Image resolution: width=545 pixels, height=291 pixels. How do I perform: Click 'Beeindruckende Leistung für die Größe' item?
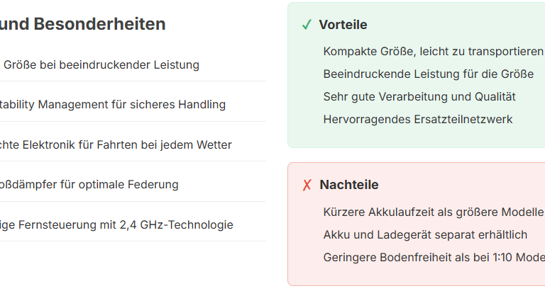pos(428,74)
